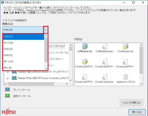Choose FH-X/E2 from the model list

(x=23, y=43)
